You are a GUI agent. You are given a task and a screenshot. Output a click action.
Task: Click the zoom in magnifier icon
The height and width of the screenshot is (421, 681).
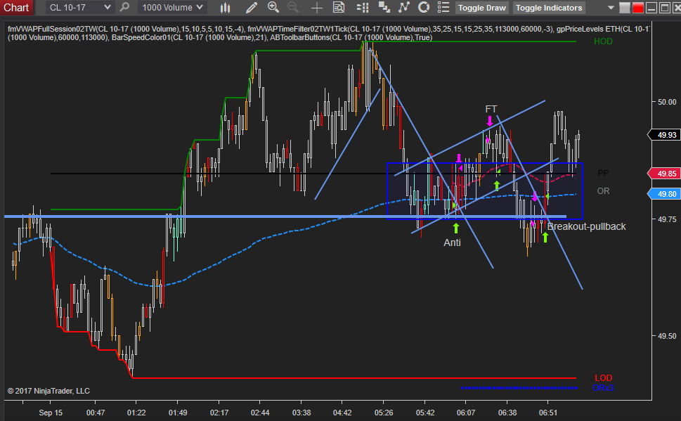click(273, 8)
